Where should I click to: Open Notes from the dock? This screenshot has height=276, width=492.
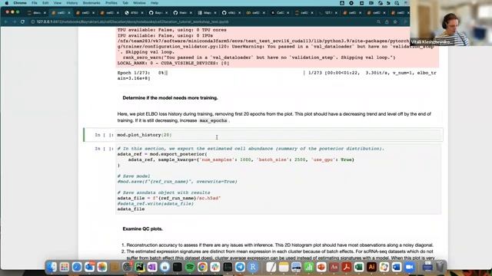point(284,267)
